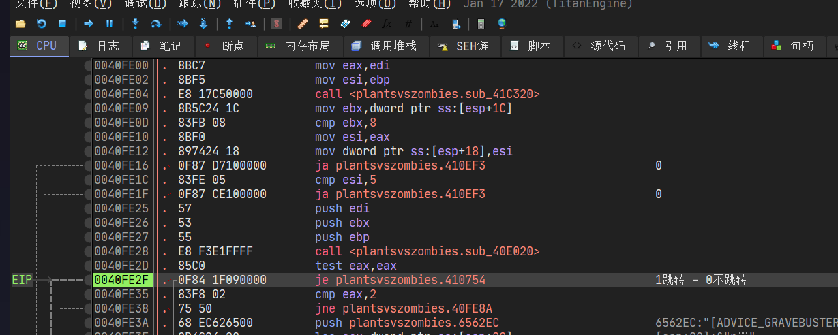This screenshot has width=838, height=335.
Task: Search for string references icon
Action: tap(434, 24)
